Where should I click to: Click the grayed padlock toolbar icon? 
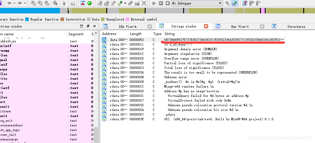(x=73, y=3)
